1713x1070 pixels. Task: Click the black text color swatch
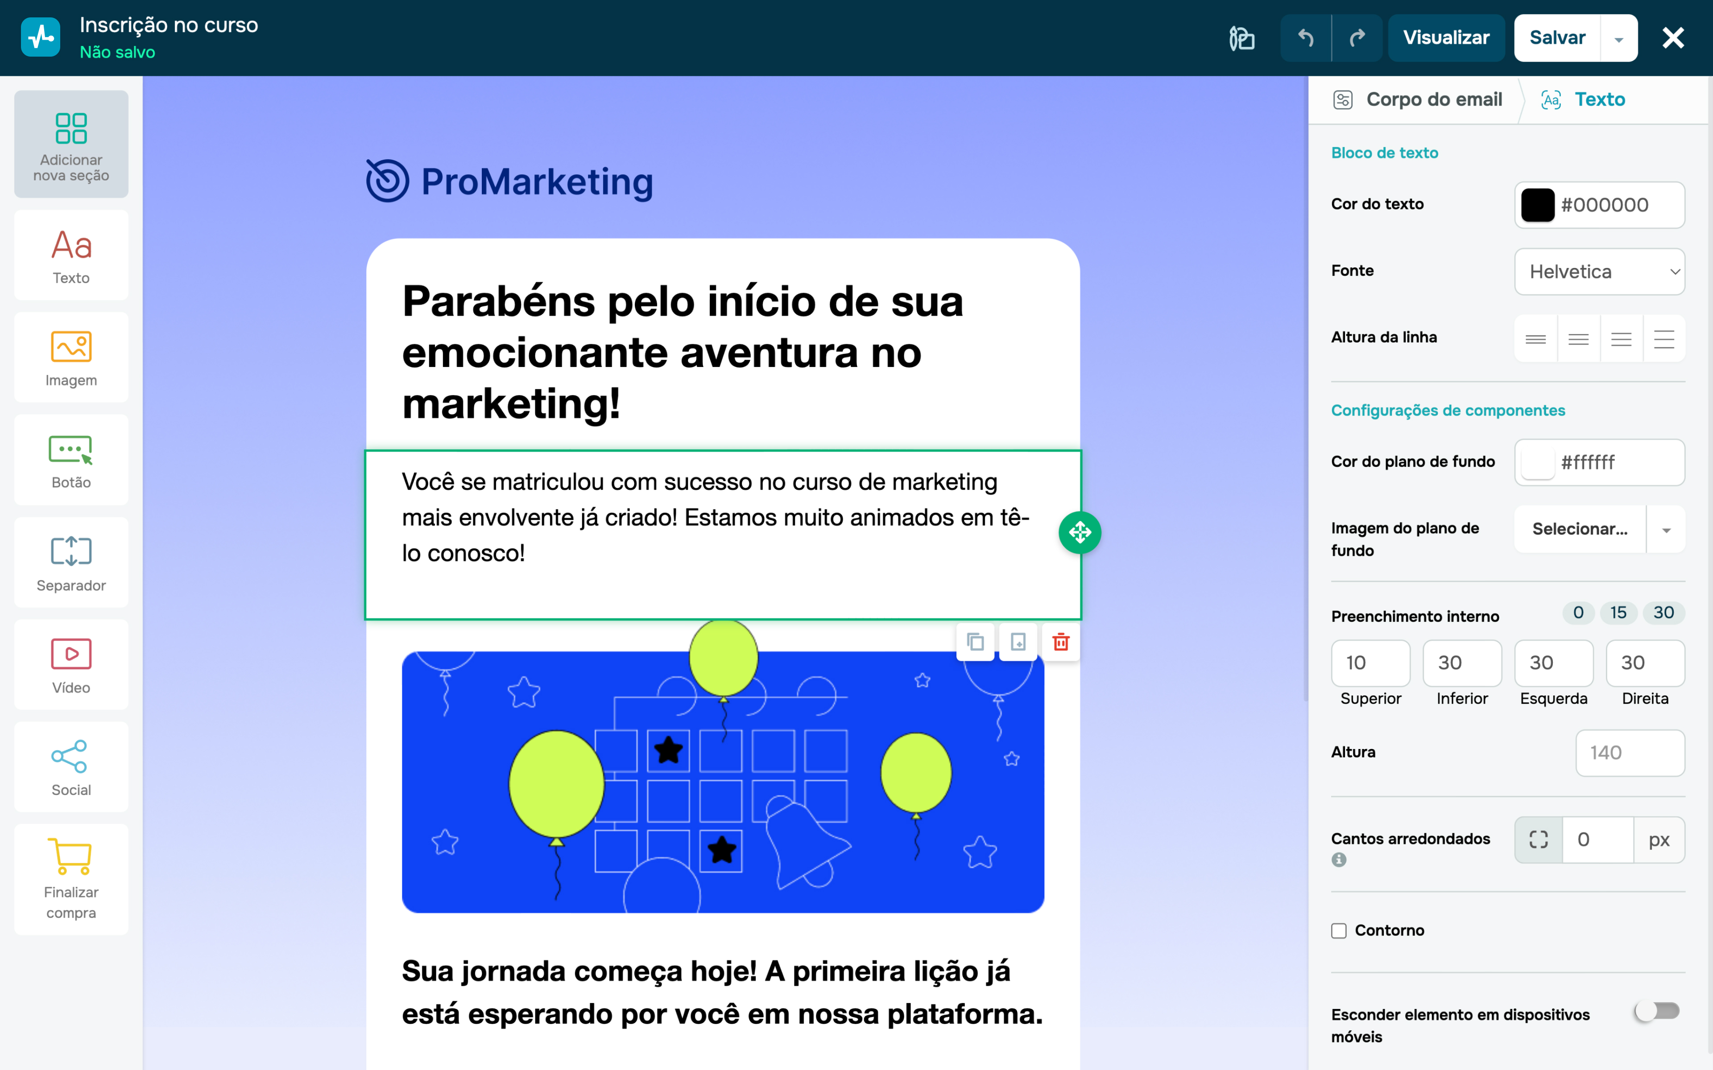pyautogui.click(x=1537, y=205)
